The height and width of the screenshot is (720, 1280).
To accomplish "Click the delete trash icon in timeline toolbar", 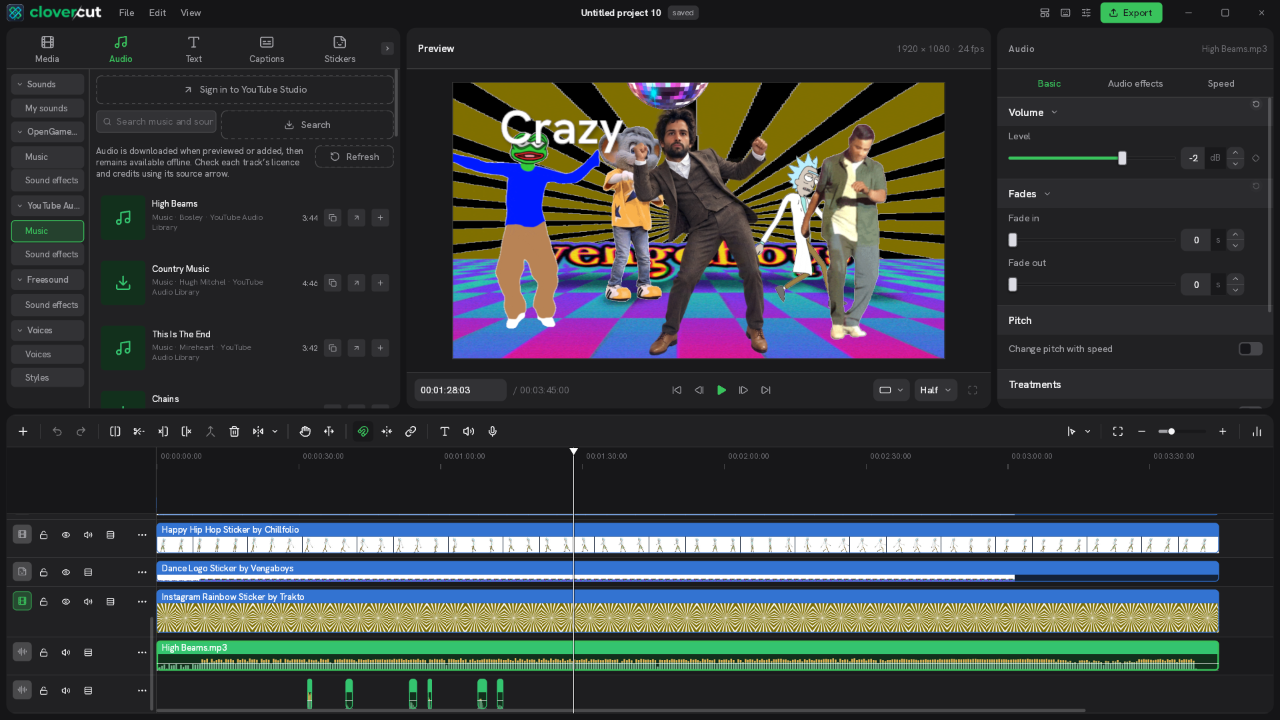I will (234, 431).
